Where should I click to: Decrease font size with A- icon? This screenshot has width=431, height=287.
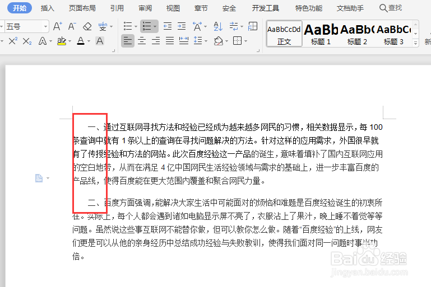point(72,26)
